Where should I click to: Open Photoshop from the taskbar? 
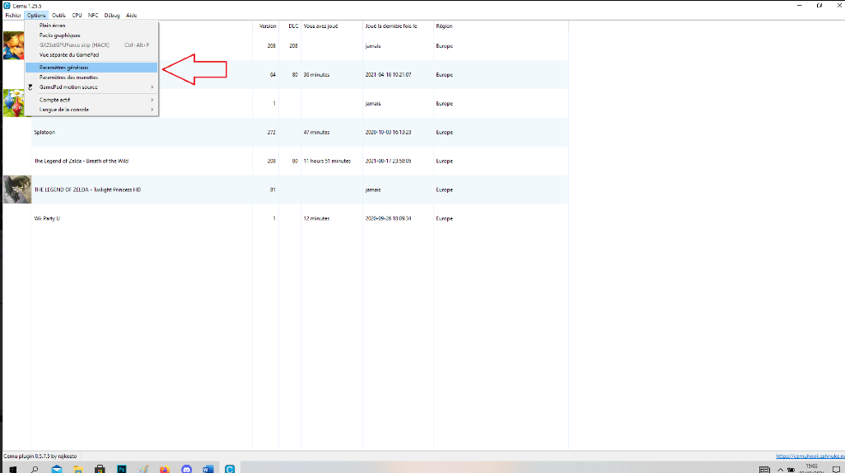(121, 468)
